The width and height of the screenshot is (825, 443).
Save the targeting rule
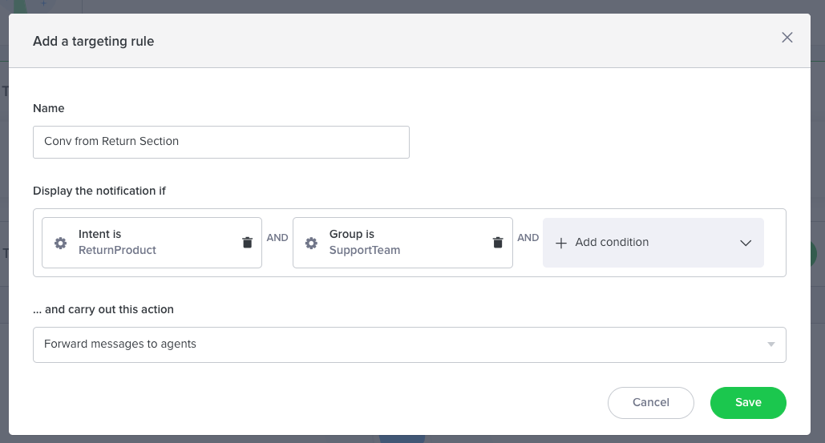coord(747,402)
